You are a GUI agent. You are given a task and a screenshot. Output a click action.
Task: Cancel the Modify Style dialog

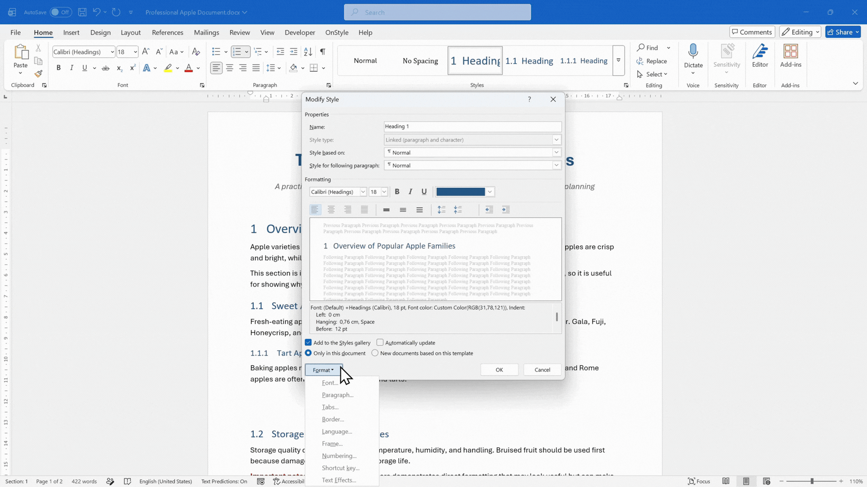point(542,370)
